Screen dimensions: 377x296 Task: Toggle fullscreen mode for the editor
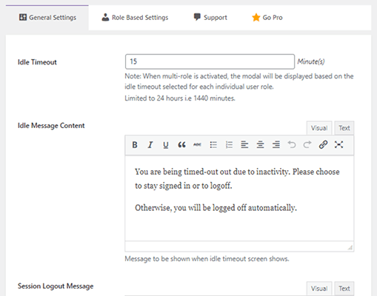(x=338, y=145)
